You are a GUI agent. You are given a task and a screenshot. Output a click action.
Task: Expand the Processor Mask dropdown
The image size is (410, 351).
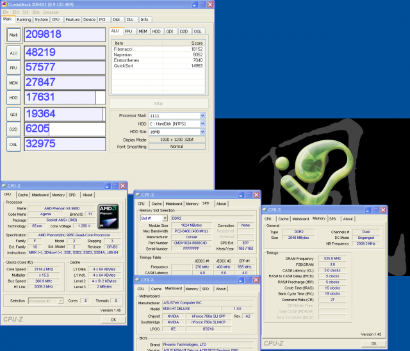[202, 115]
